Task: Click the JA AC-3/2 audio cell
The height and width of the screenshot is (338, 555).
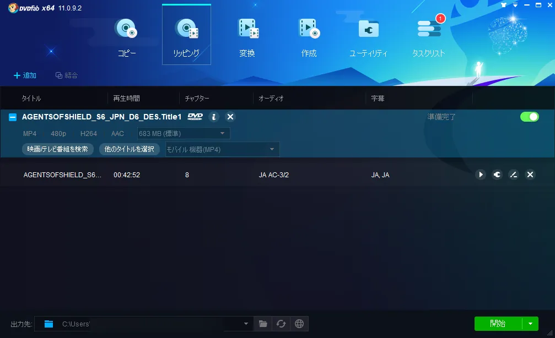Action: click(x=273, y=175)
